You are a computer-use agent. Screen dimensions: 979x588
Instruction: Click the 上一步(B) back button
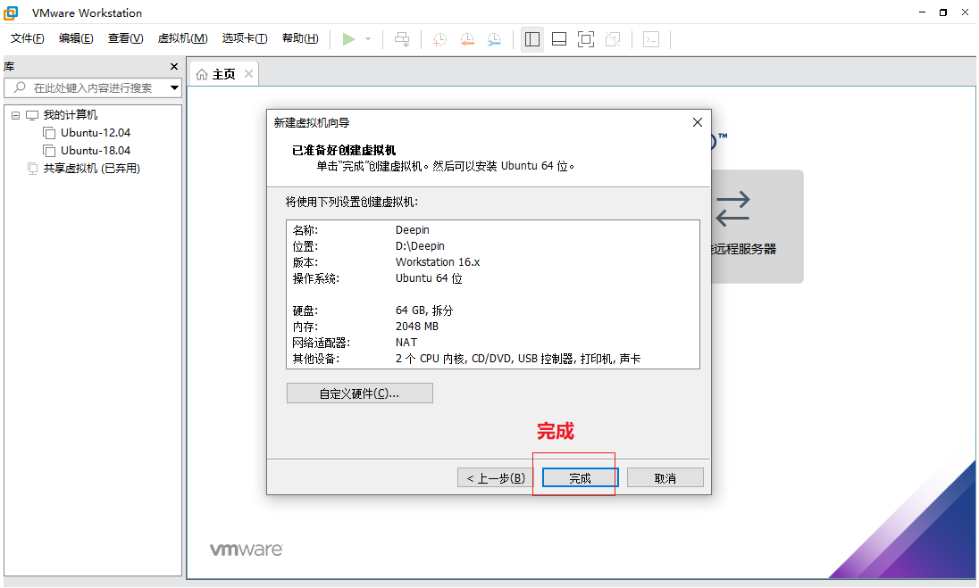(496, 478)
